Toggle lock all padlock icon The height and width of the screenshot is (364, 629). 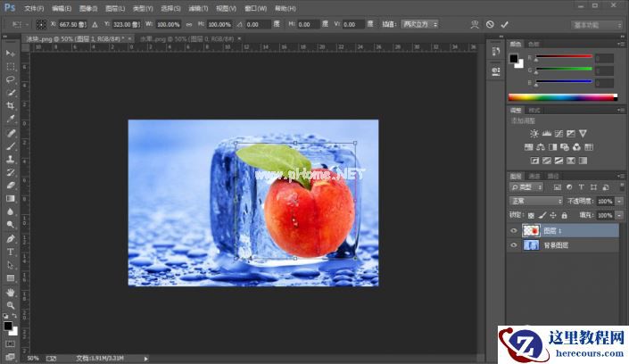[x=565, y=216]
